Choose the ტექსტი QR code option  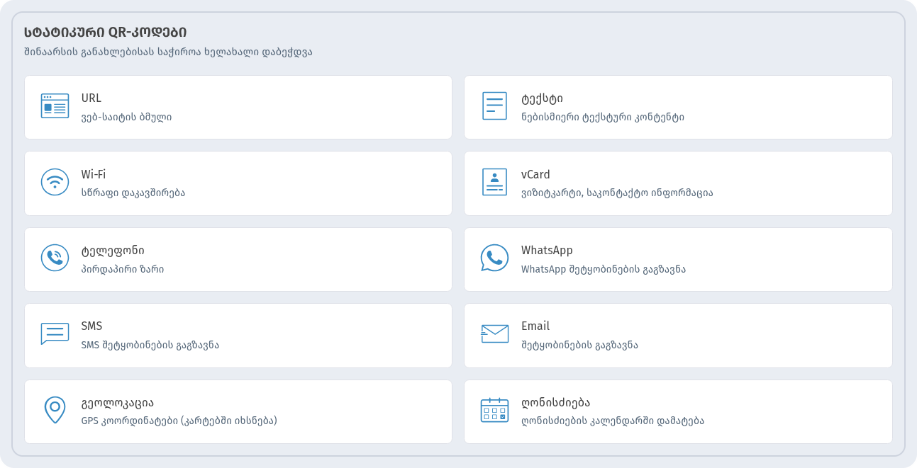click(678, 108)
